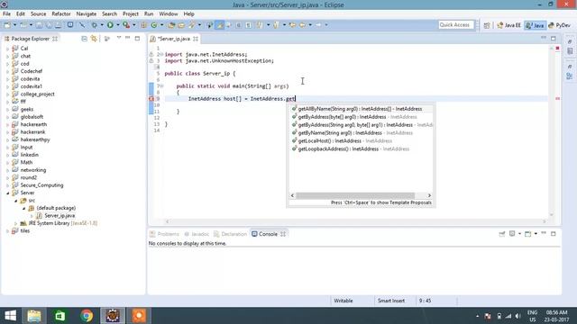Expand the JRE System Library node
This screenshot has width=577, height=324.
tap(16, 223)
